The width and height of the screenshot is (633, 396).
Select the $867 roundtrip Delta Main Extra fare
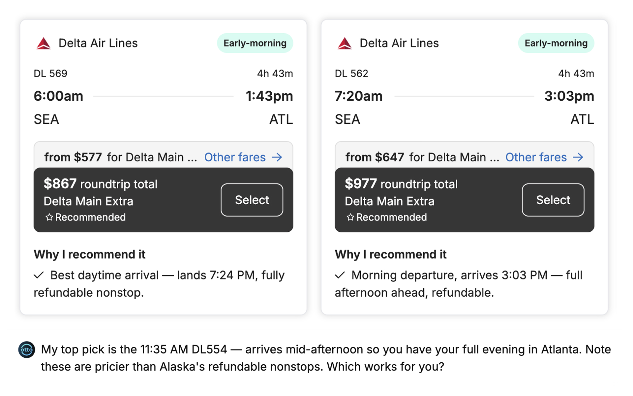[252, 200]
